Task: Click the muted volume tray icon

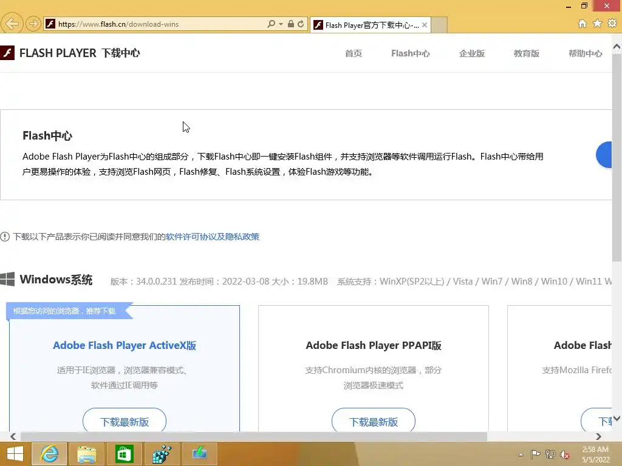Action: [564, 454]
